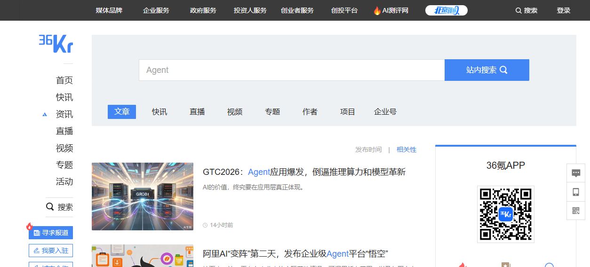Open 媒体品牌 in top navigation

click(x=109, y=10)
